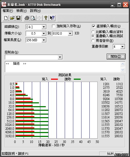This screenshot has width=130, height=157.
Task: Click the 如需說明，請按 F1 status text
Action: 15,154
